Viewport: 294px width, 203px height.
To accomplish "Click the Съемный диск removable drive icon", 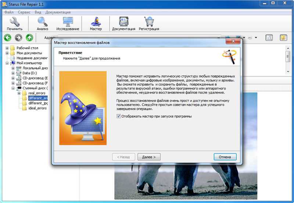I will [19, 88].
